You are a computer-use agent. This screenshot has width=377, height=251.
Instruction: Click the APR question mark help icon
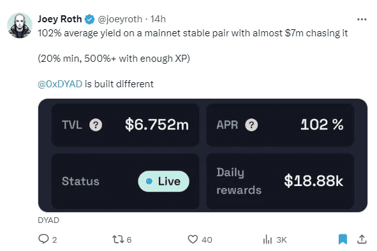251,125
